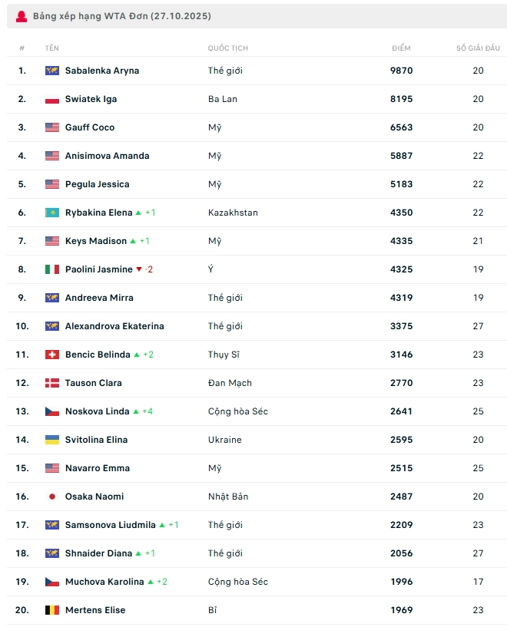Click the Kazakhstan flag next to Rybakina

click(x=52, y=213)
